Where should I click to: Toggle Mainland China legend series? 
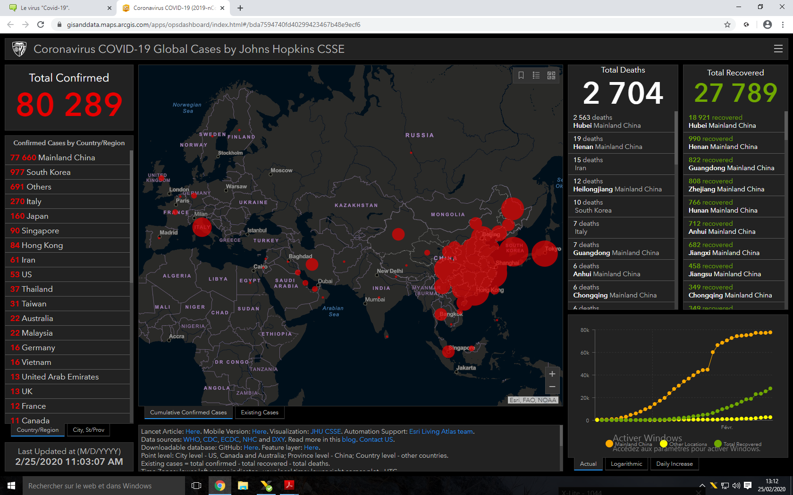pos(629,444)
